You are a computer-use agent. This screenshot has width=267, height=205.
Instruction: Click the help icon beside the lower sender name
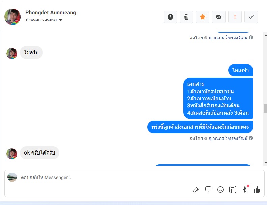251,138
